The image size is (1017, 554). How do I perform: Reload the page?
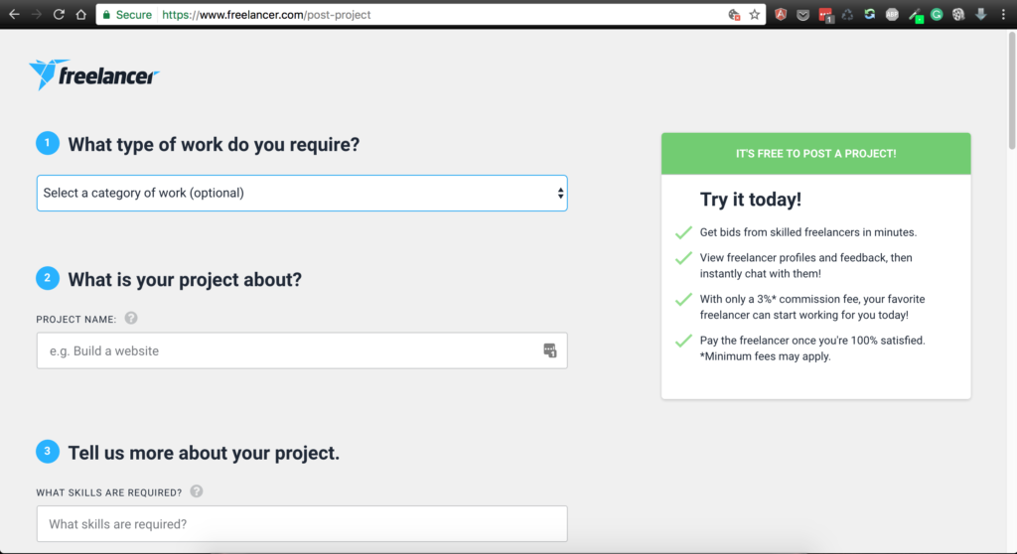59,15
